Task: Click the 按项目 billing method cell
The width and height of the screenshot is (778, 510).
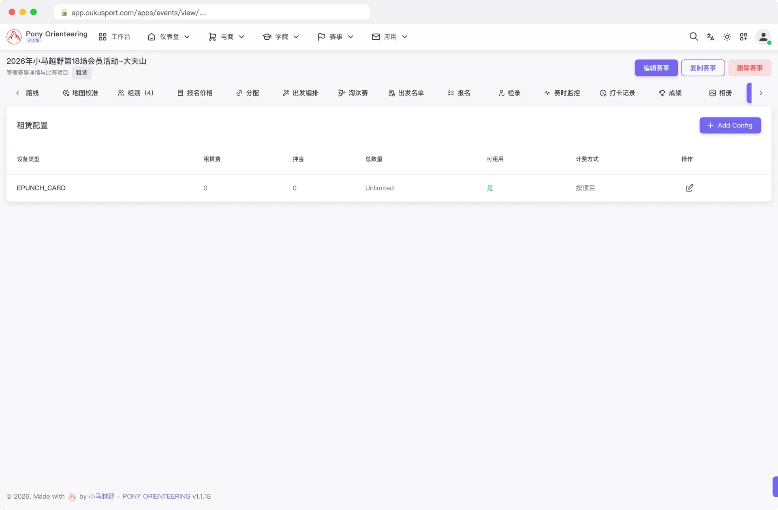Action: 585,188
